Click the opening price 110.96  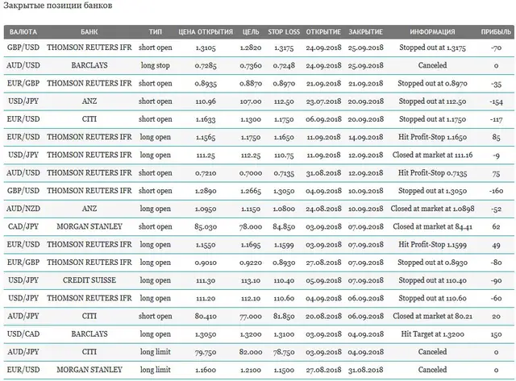[206, 101]
